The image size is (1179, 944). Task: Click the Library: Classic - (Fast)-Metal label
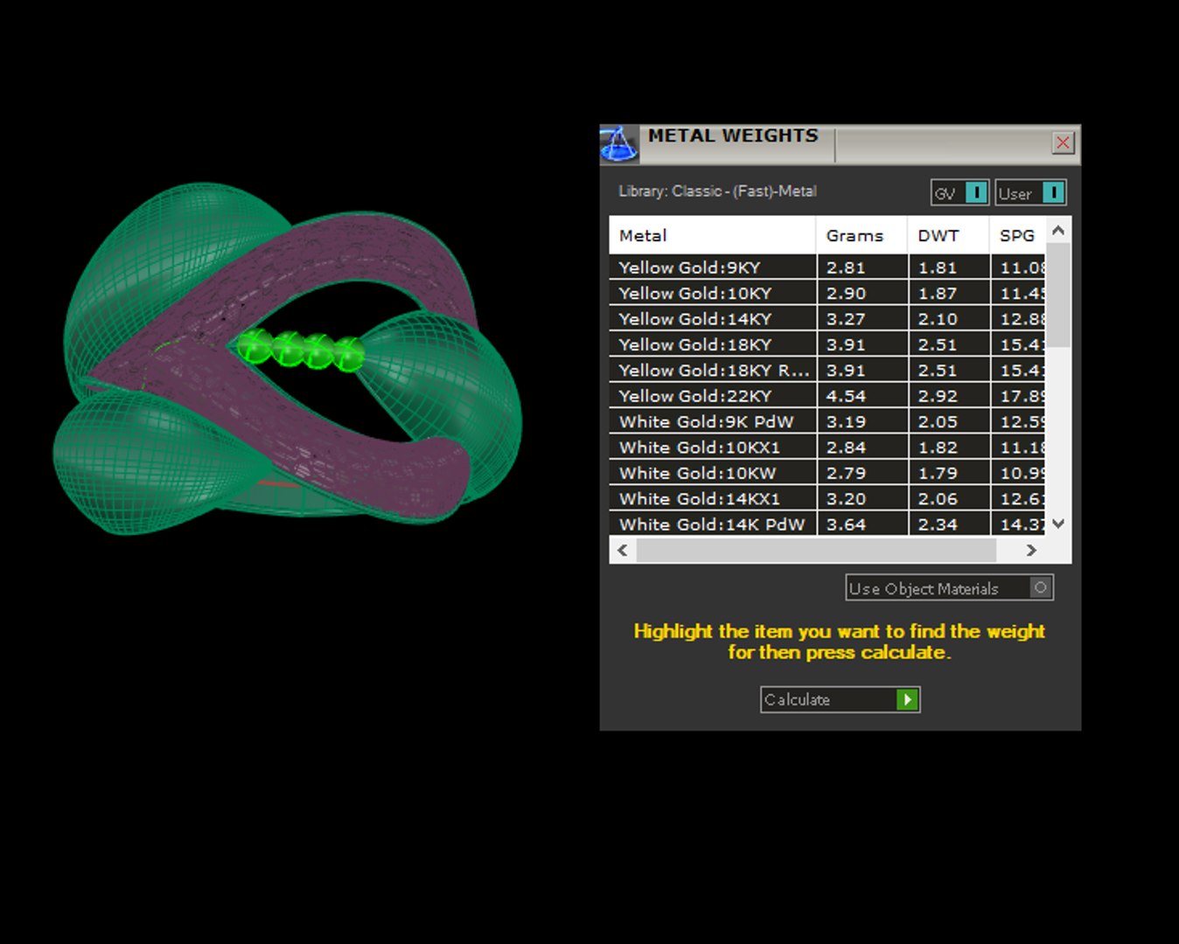[717, 191]
